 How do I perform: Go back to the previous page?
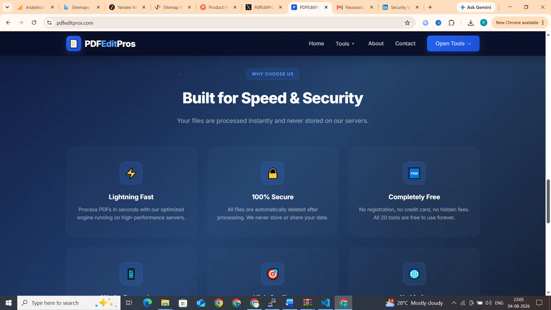point(8,23)
